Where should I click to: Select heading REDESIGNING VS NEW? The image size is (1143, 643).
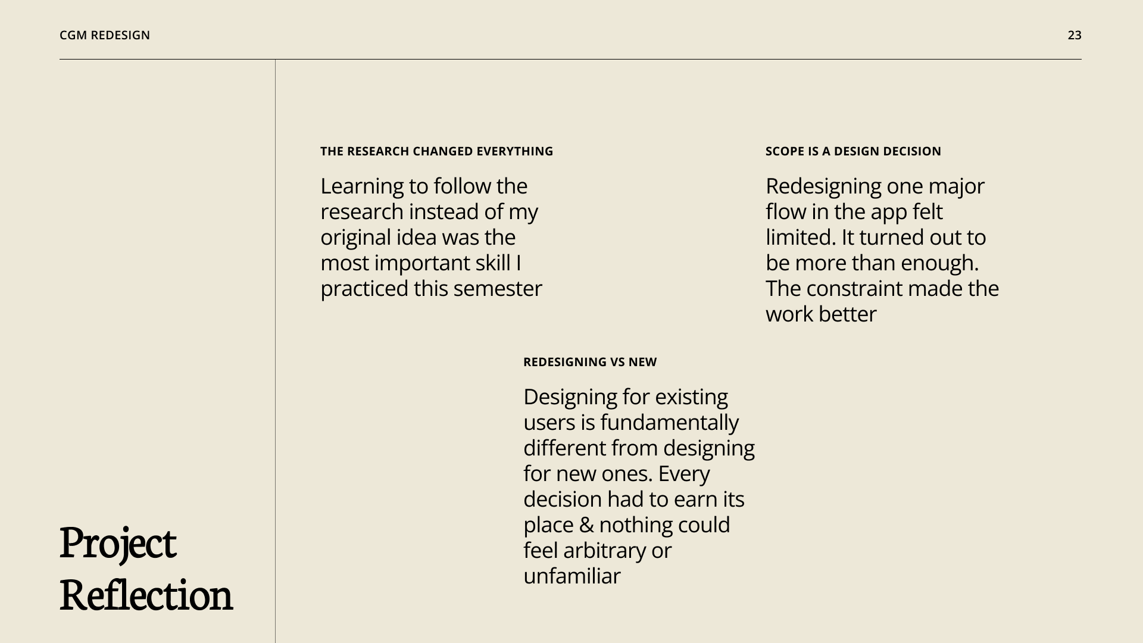click(x=590, y=362)
